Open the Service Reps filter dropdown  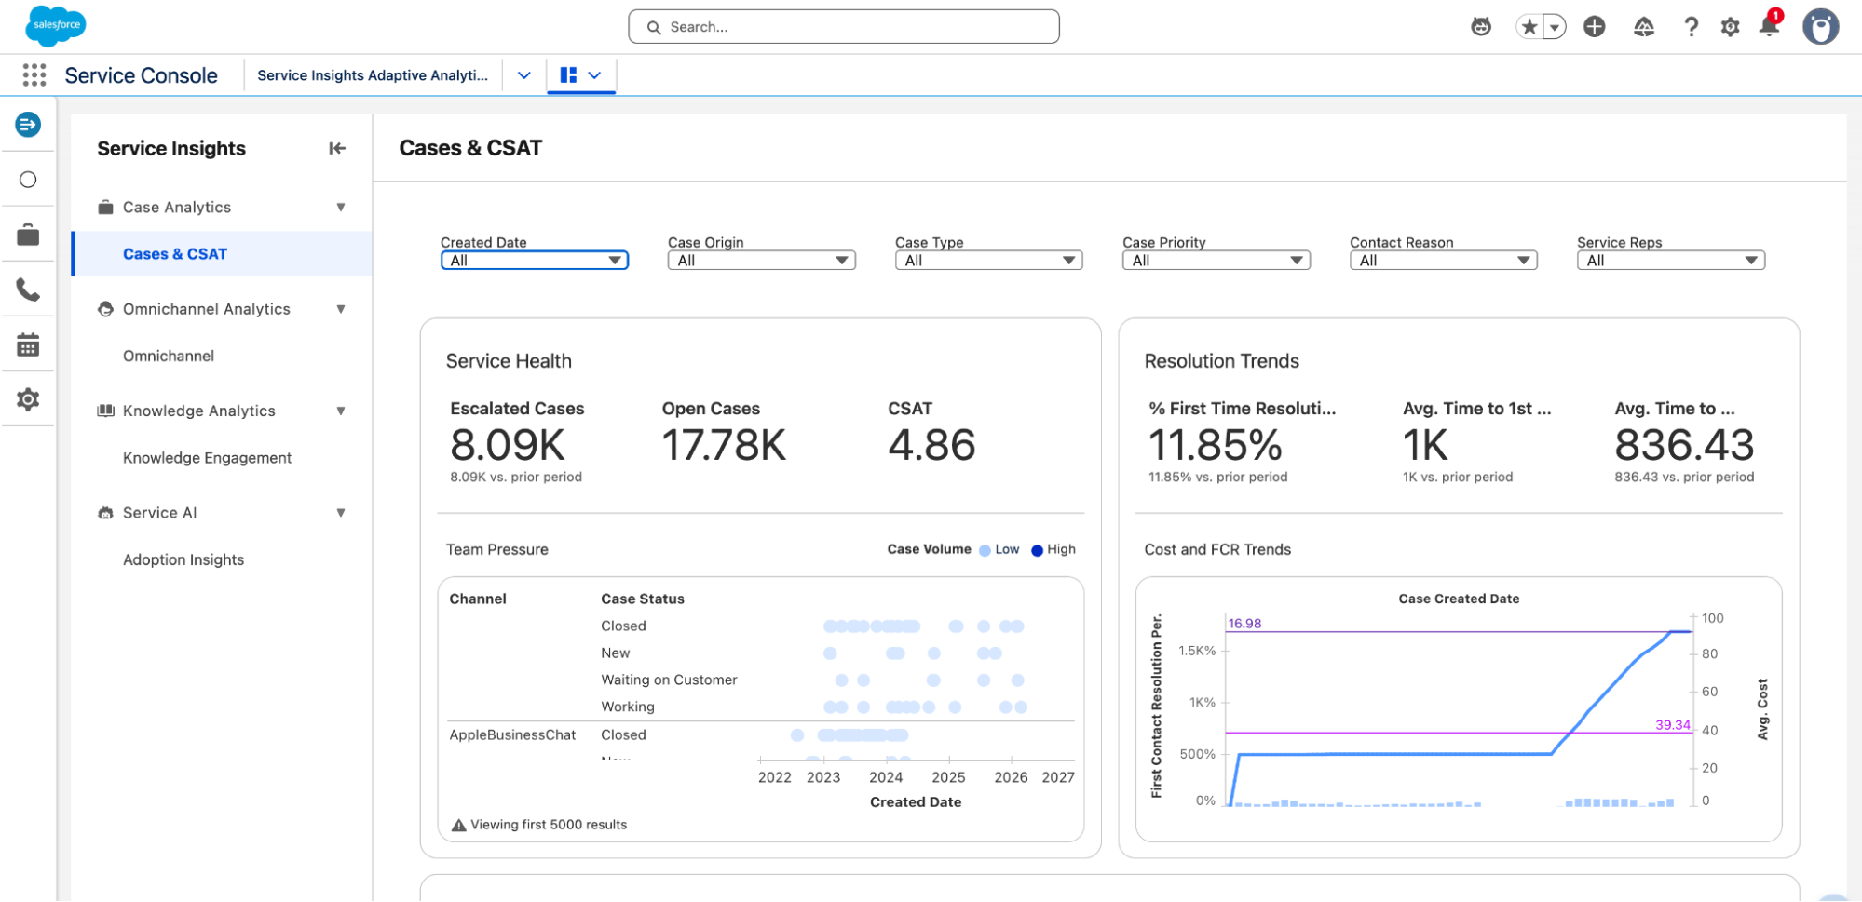tap(1671, 261)
